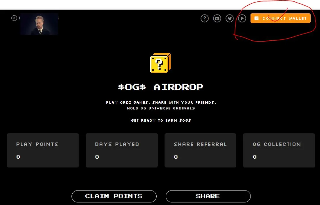Click the OG Collection zero value
This screenshot has width=320, height=205.
[x=254, y=157]
